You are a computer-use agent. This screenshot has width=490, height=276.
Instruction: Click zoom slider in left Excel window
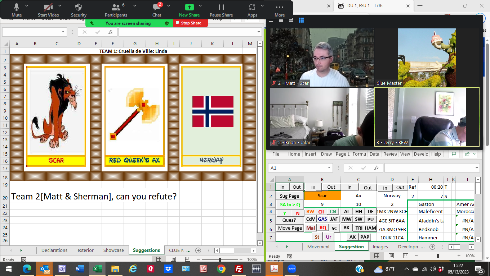point(220,259)
